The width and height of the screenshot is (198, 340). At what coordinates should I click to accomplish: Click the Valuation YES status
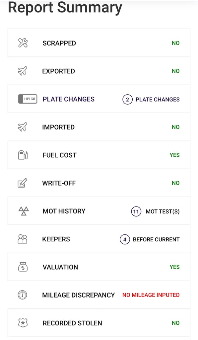pyautogui.click(x=174, y=267)
